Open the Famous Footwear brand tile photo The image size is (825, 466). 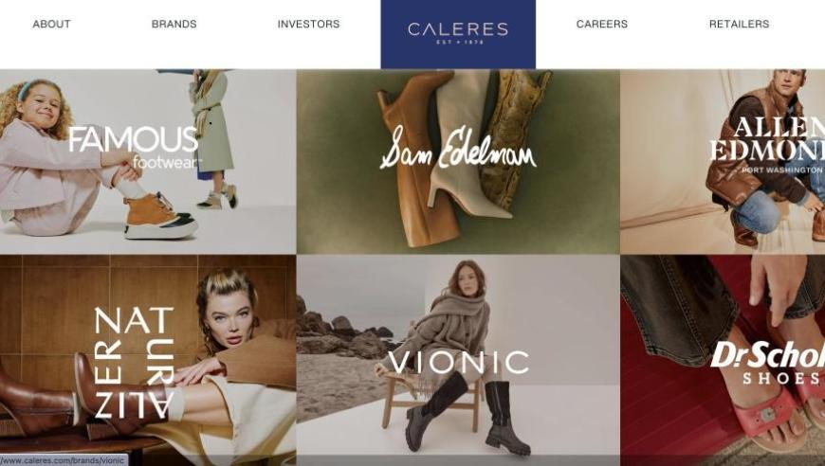click(x=148, y=162)
